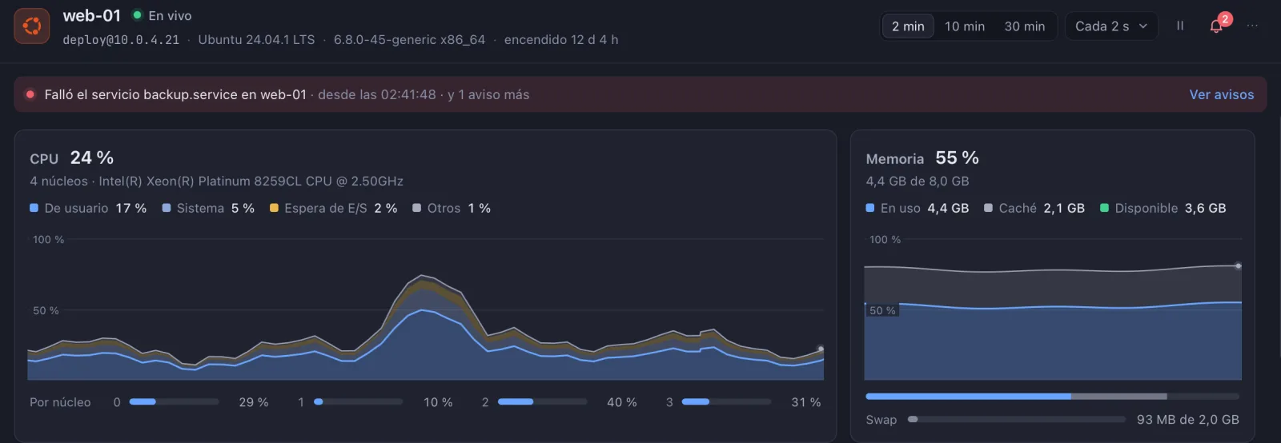Click 4,4 GB de 8,0 GB text

click(918, 182)
